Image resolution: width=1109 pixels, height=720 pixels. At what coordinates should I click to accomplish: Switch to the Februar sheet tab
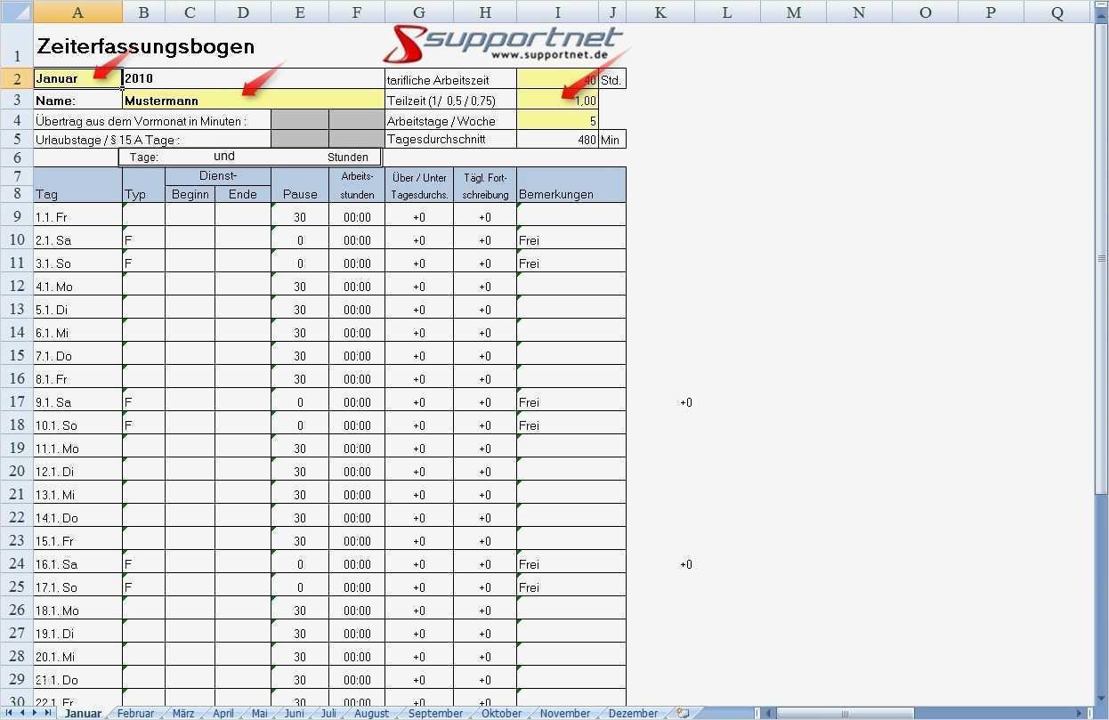(135, 712)
